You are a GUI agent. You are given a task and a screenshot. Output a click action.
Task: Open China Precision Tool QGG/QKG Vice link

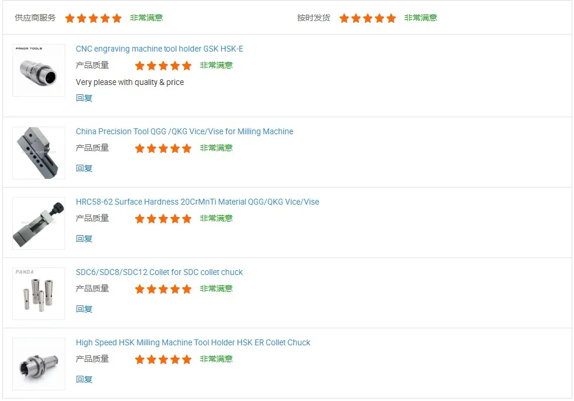pyautogui.click(x=184, y=131)
